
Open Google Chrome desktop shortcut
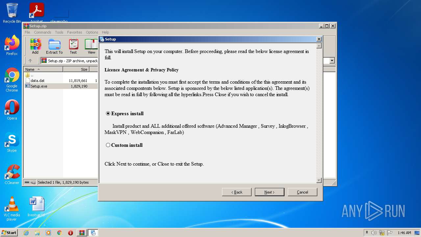pyautogui.click(x=12, y=80)
